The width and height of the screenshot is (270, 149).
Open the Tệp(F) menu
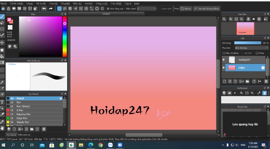3,3
